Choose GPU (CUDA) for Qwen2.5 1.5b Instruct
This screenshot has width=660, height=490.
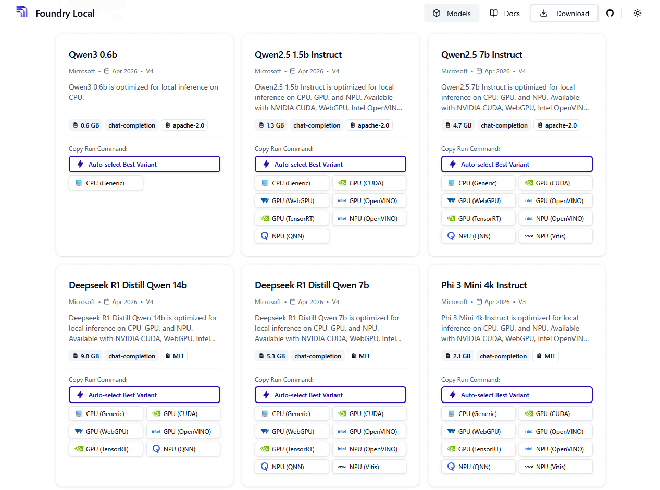pyautogui.click(x=369, y=183)
